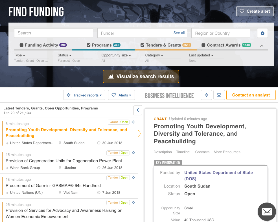Click the crosshair icon in Tracked reports
The height and width of the screenshot is (222, 278).
(69, 95)
